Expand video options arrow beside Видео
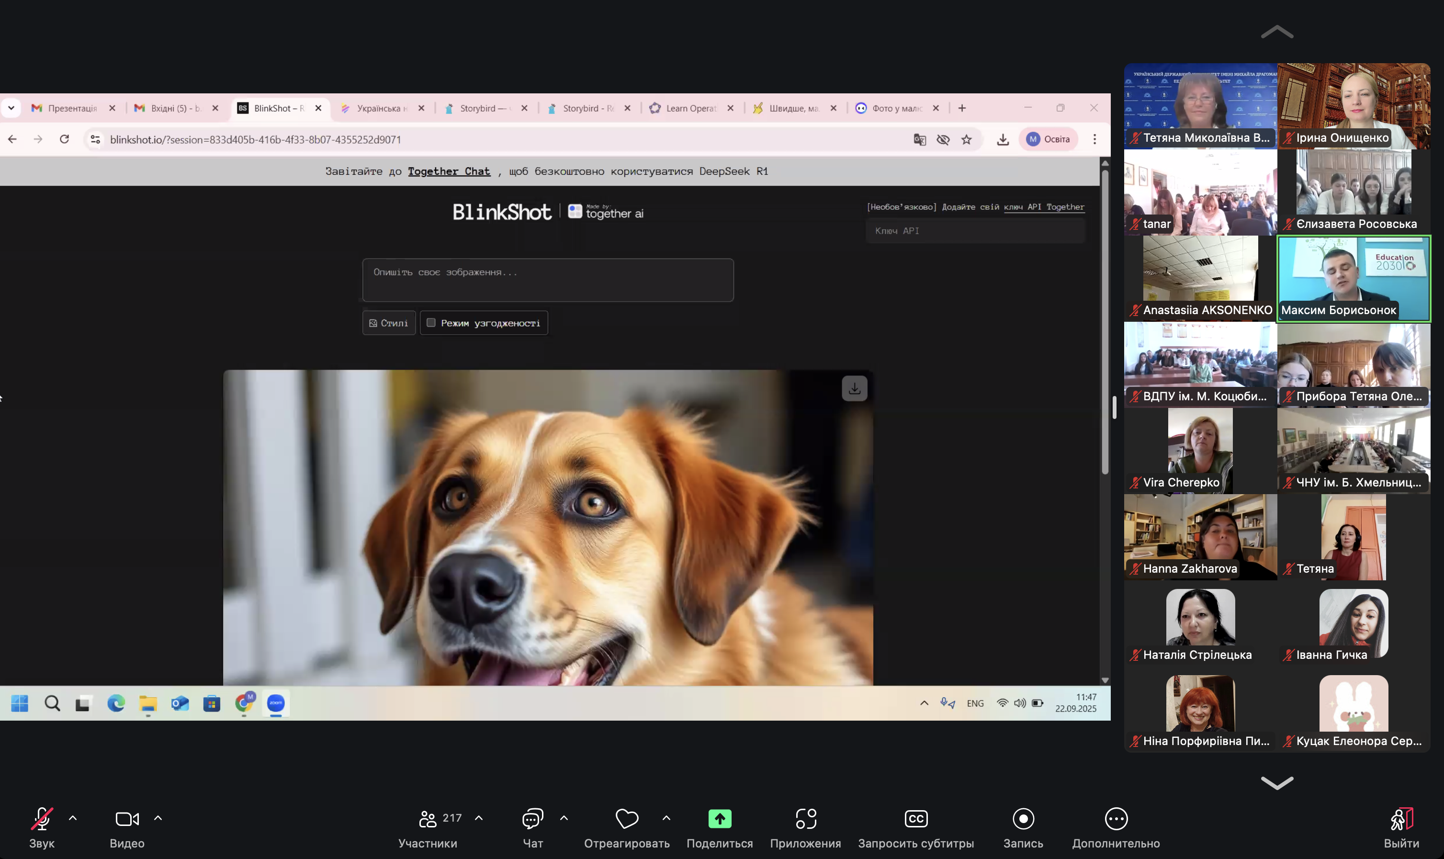Image resolution: width=1444 pixels, height=859 pixels. (158, 818)
